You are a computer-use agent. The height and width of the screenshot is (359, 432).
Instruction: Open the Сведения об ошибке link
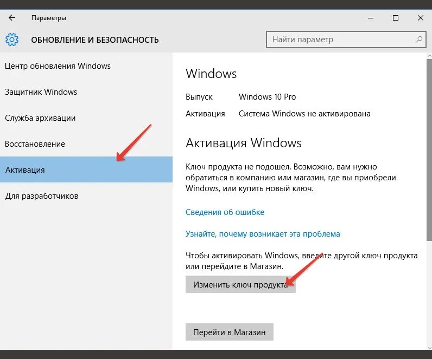(225, 212)
